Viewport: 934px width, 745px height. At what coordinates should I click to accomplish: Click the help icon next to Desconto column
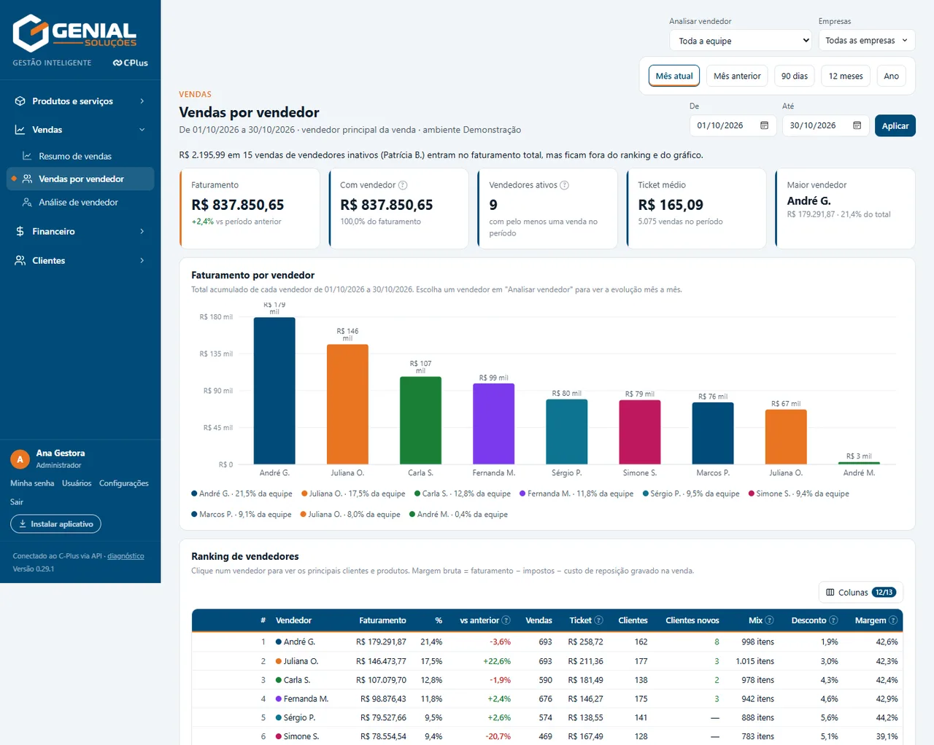click(x=833, y=620)
